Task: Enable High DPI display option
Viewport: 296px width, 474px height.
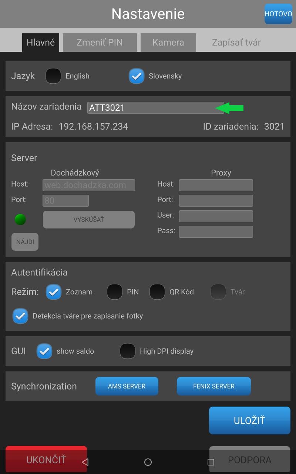Action: click(128, 351)
